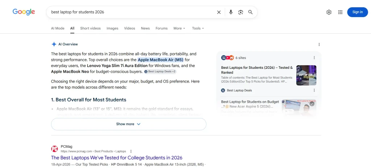Click 'PCMag' site name text
This screenshot has height=168, width=371.
pos(67,147)
